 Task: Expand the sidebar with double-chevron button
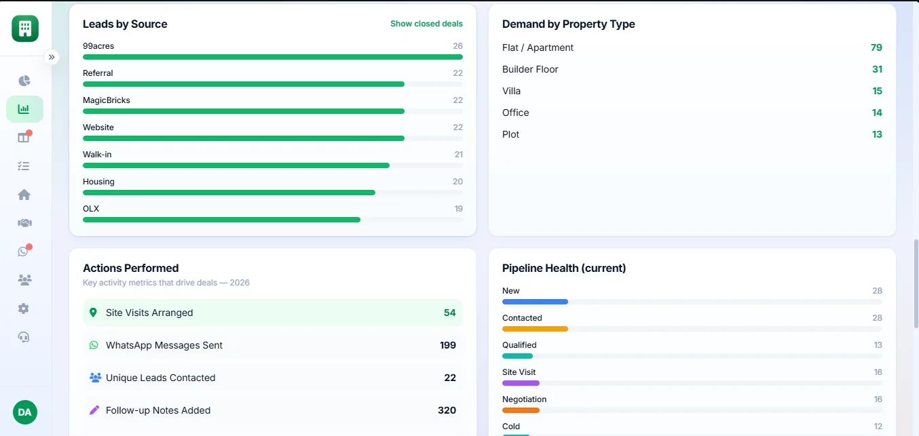52,57
